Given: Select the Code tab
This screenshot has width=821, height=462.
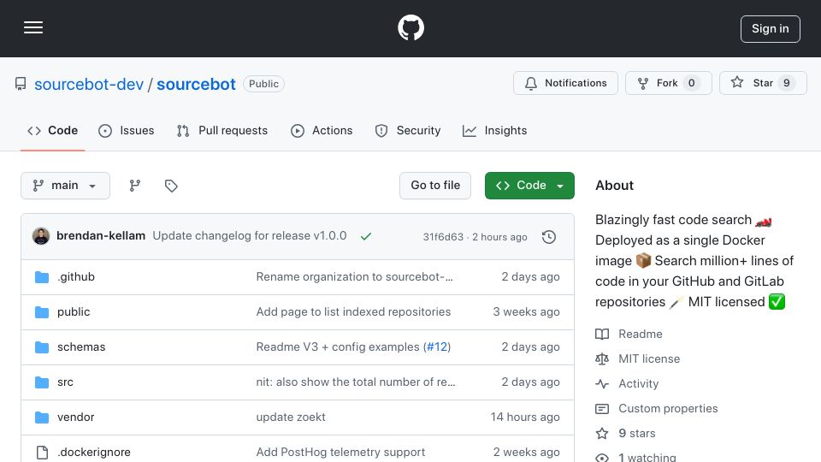Looking at the screenshot, I should [52, 130].
